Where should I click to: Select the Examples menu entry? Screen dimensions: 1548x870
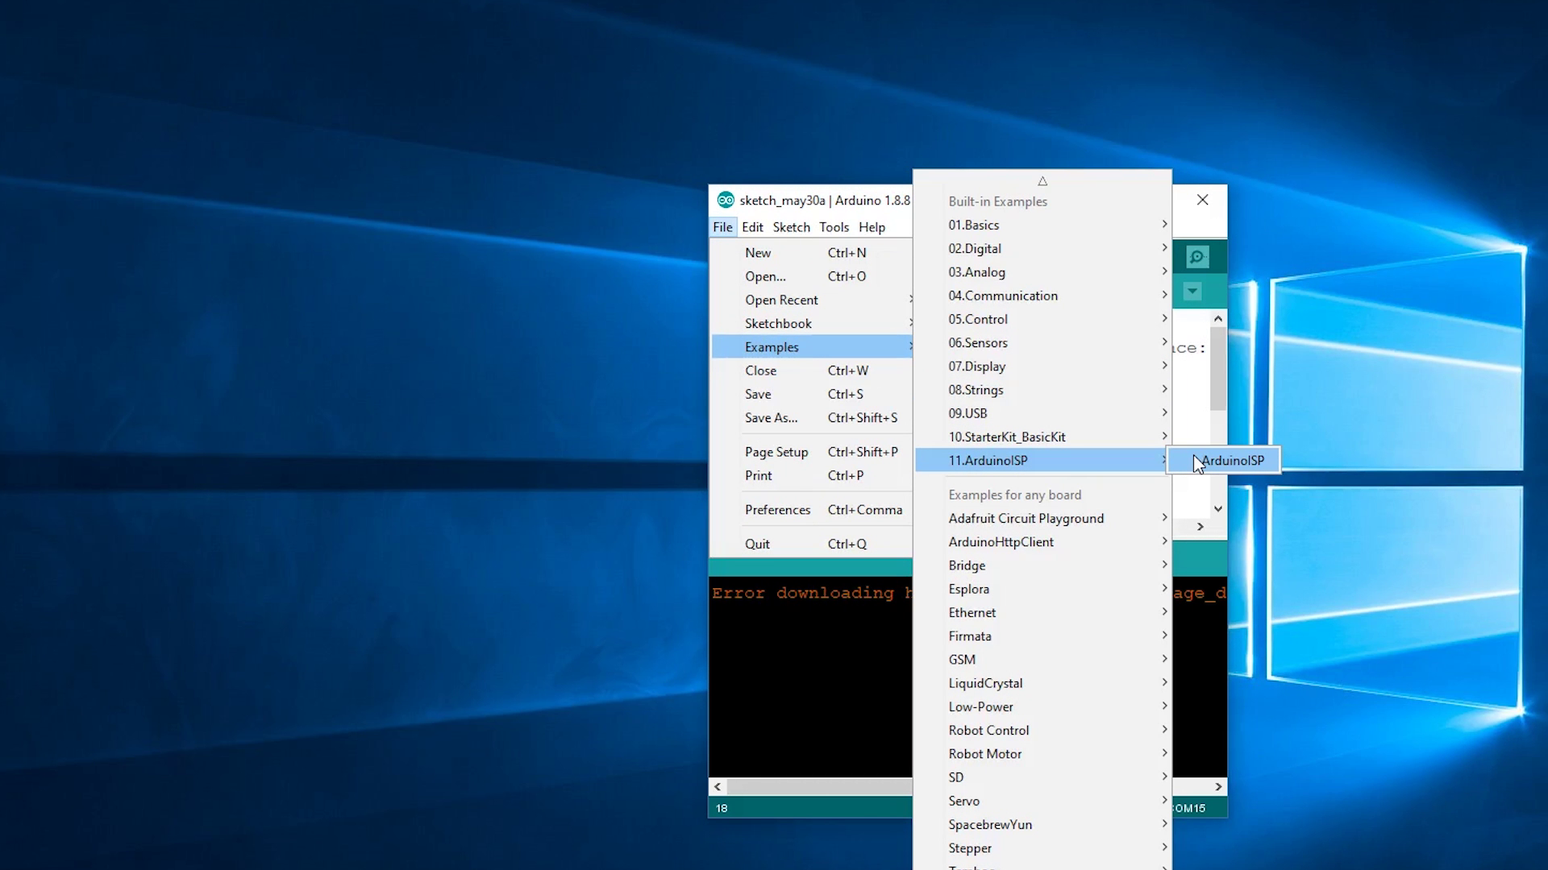click(x=812, y=347)
